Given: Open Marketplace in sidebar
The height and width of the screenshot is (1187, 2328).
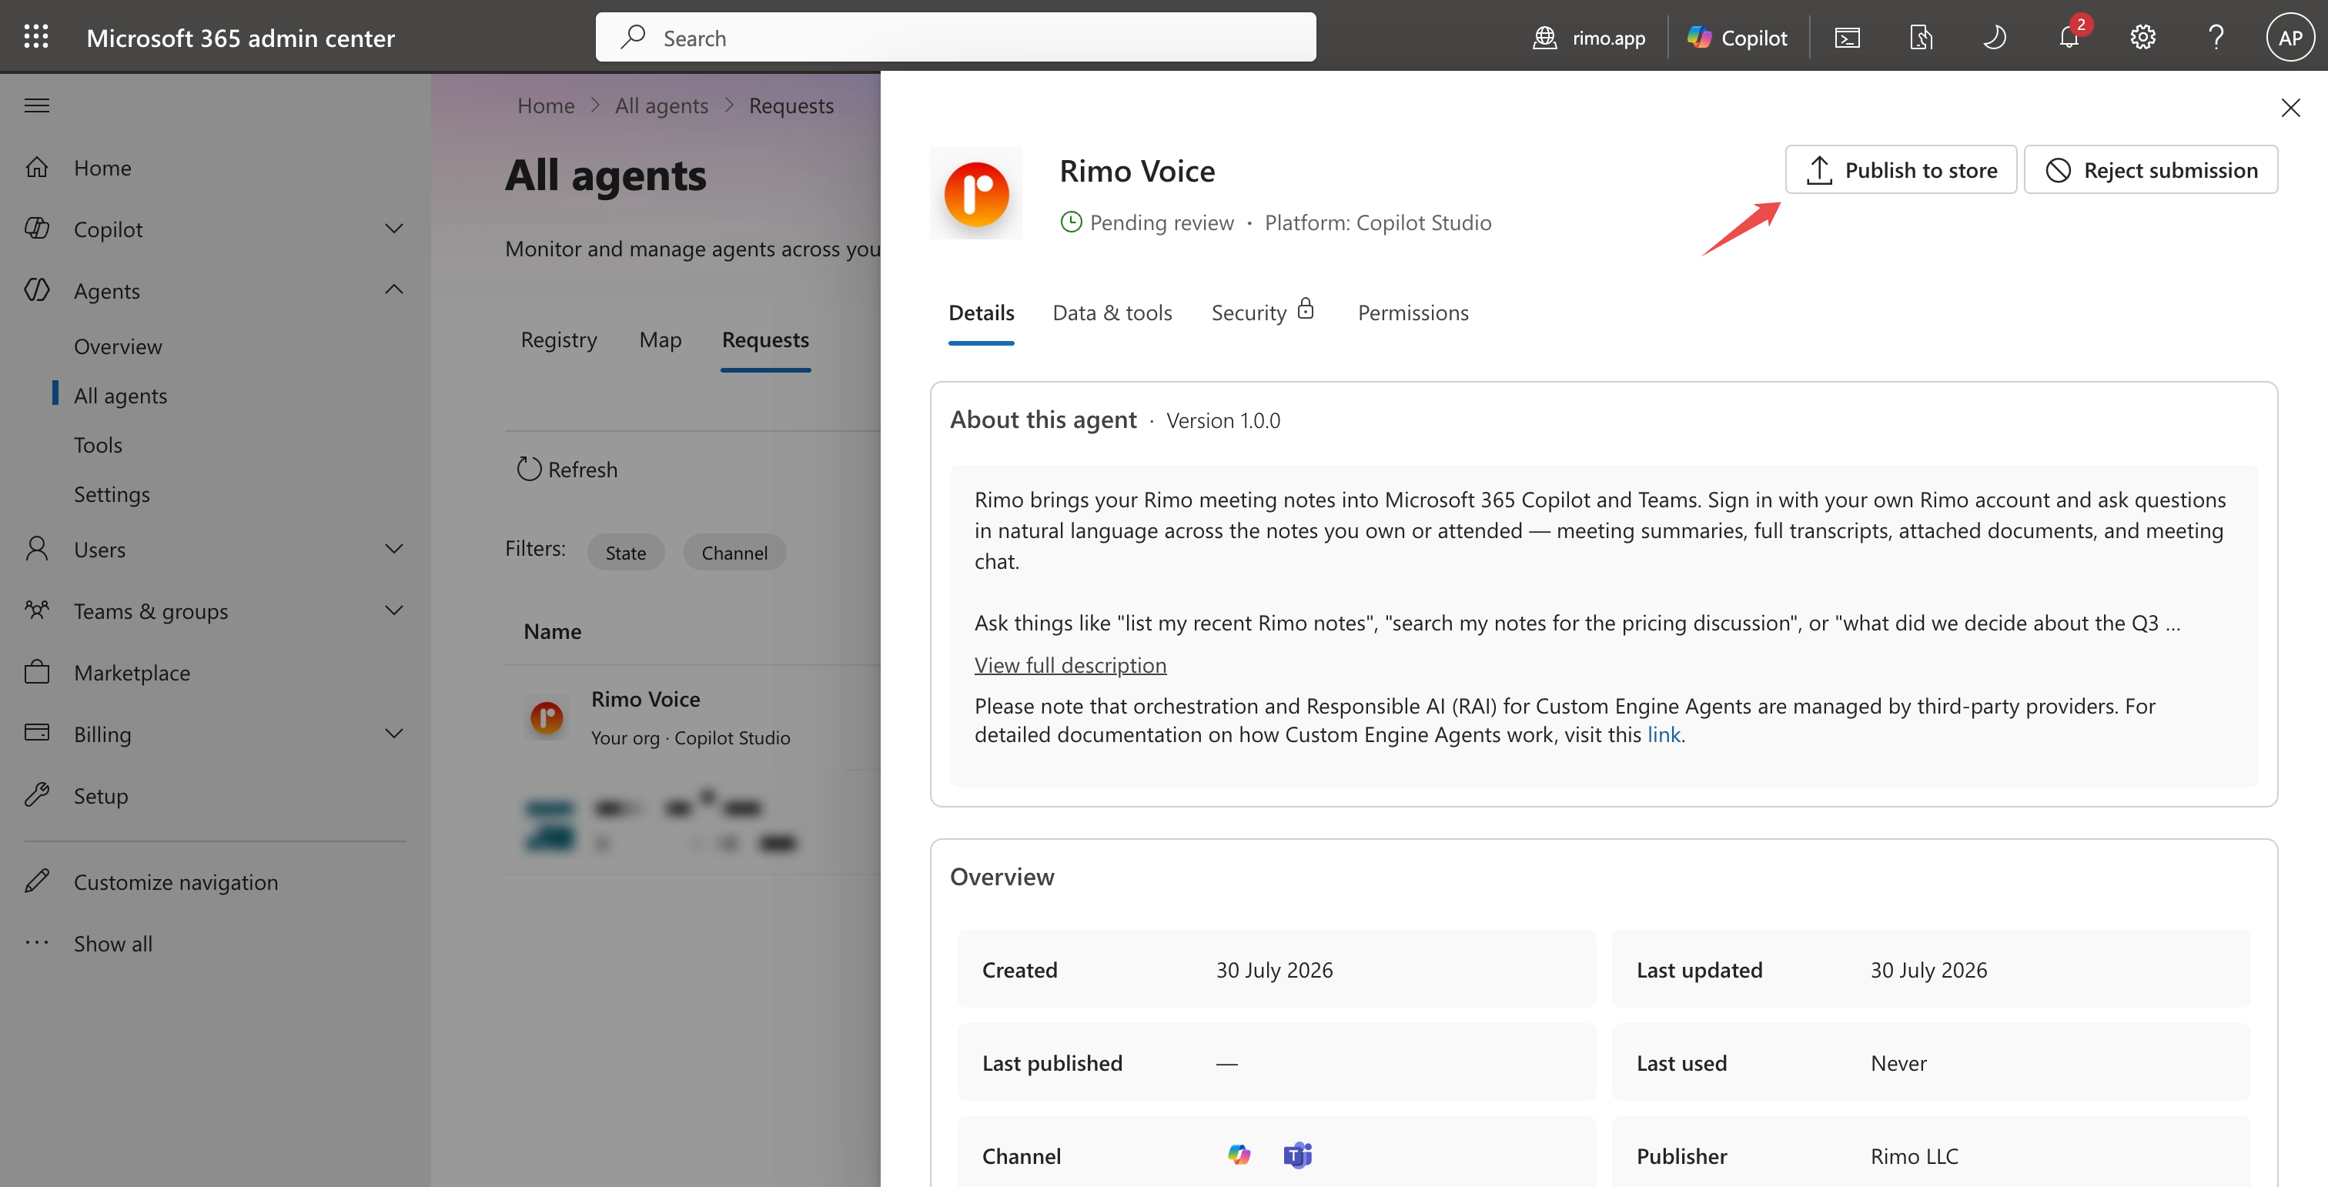Looking at the screenshot, I should 132,672.
